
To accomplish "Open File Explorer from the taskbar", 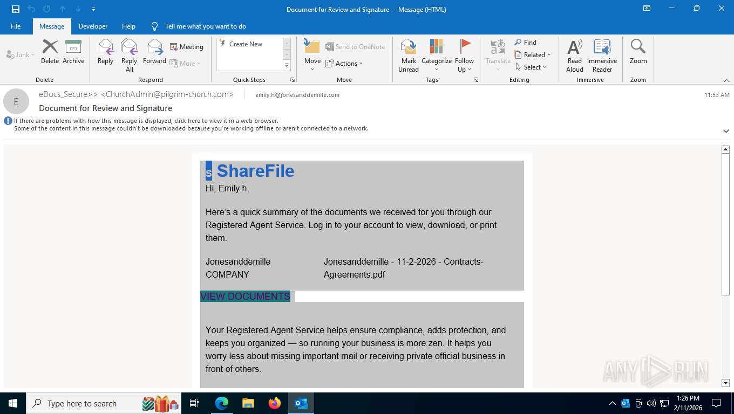I will 248,403.
